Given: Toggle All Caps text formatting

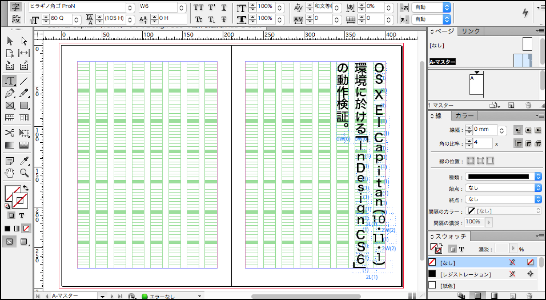Looking at the screenshot, I should click(x=198, y=7).
